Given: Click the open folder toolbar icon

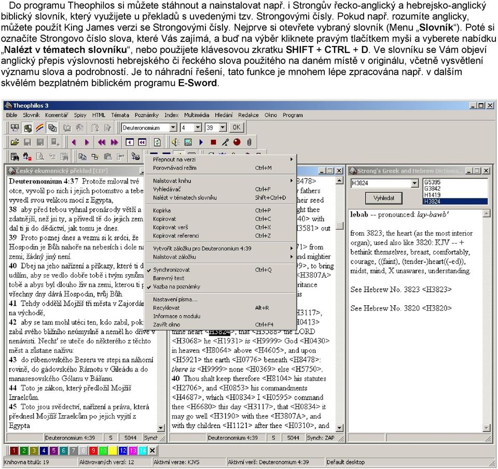Looking at the screenshot, I should click(15, 143).
